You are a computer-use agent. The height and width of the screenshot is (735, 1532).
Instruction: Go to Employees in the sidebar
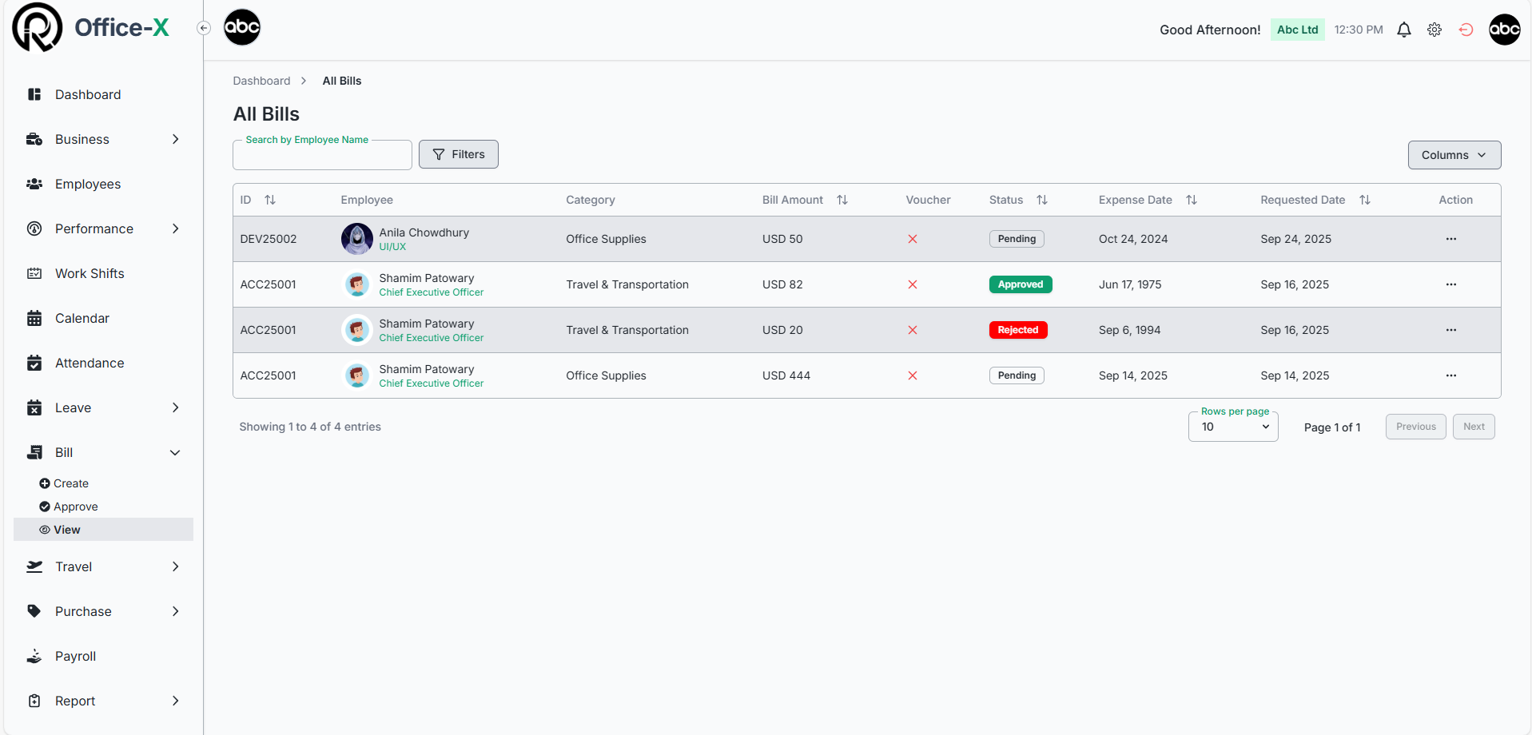point(88,184)
